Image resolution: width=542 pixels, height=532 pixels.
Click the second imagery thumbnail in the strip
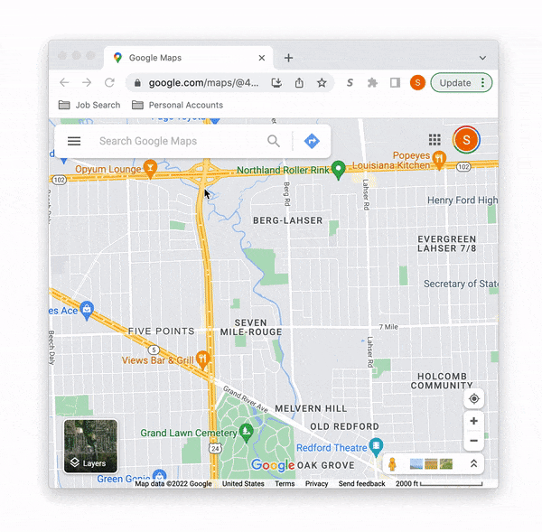coord(431,464)
